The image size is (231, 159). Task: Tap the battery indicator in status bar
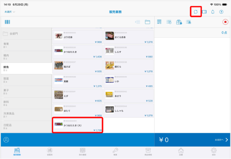pos(225,4)
